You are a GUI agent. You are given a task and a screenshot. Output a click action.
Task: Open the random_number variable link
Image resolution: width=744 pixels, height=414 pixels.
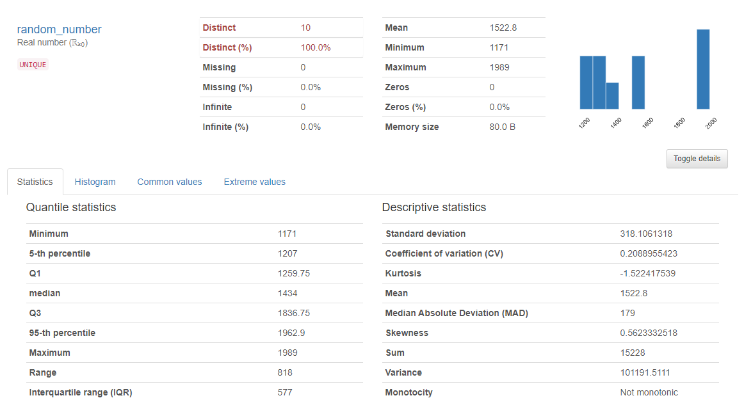point(60,29)
